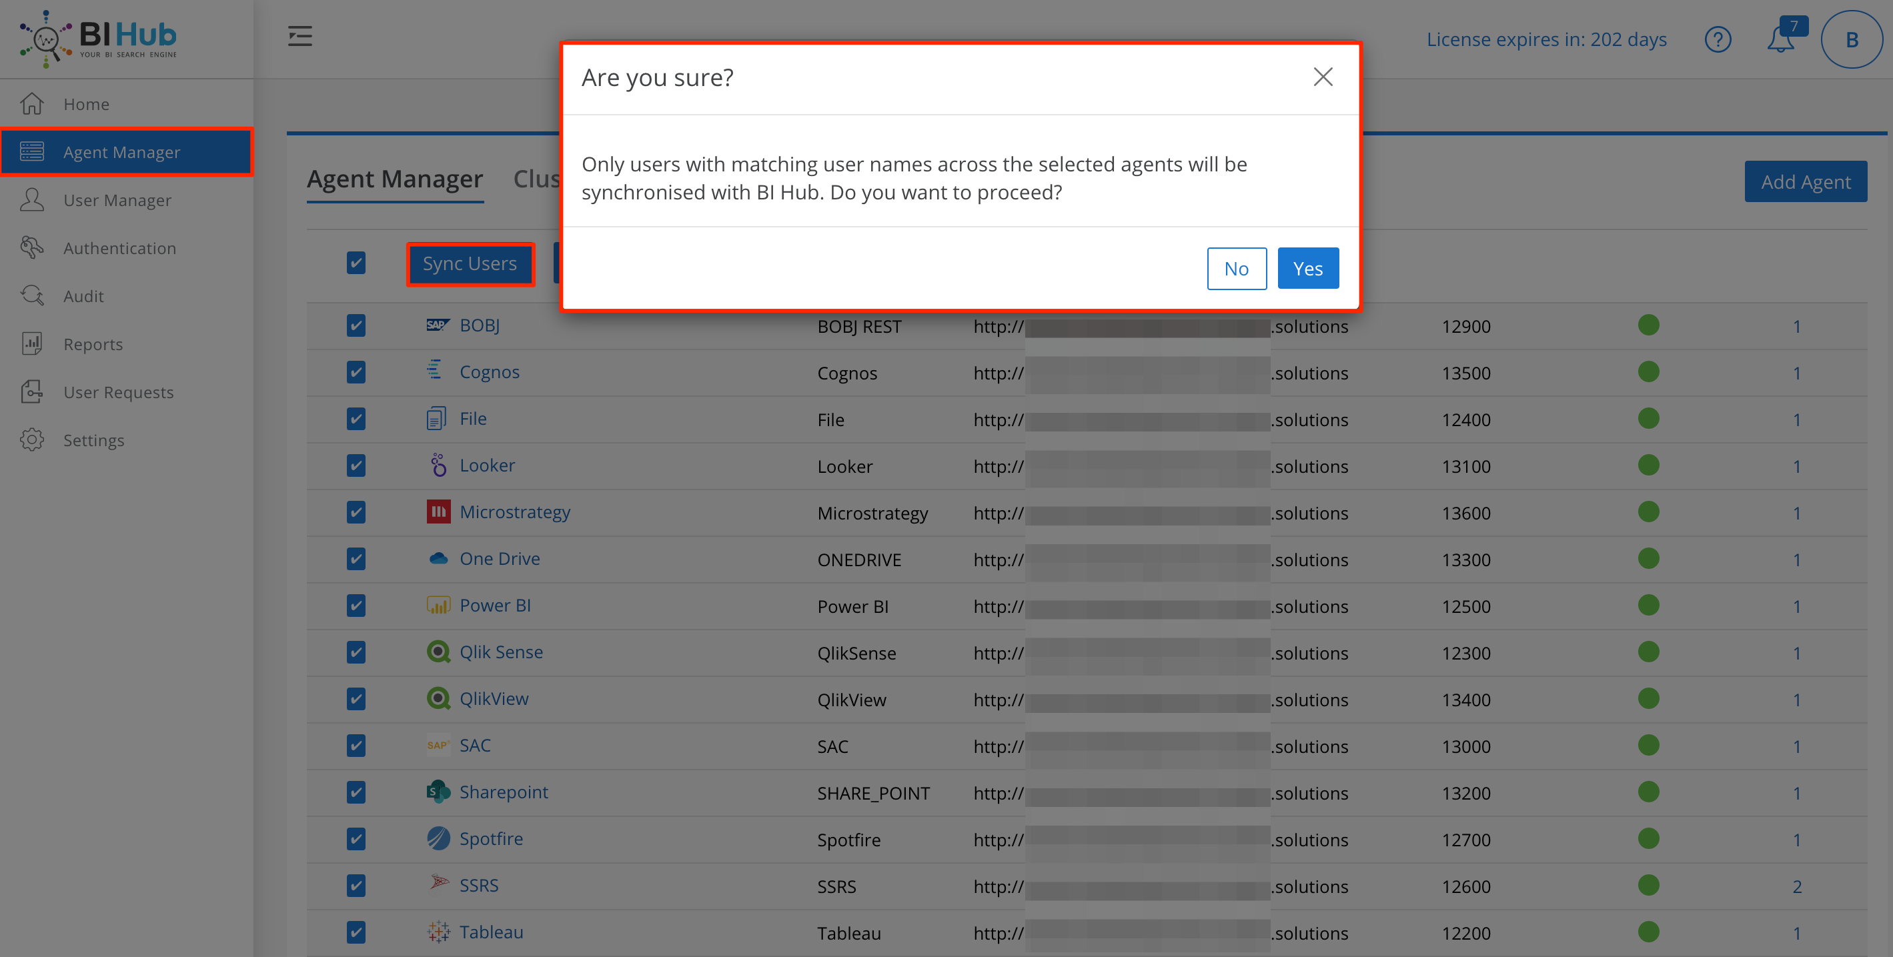This screenshot has height=957, width=1893.
Task: Click the Spotfire agent icon
Action: pos(439,838)
